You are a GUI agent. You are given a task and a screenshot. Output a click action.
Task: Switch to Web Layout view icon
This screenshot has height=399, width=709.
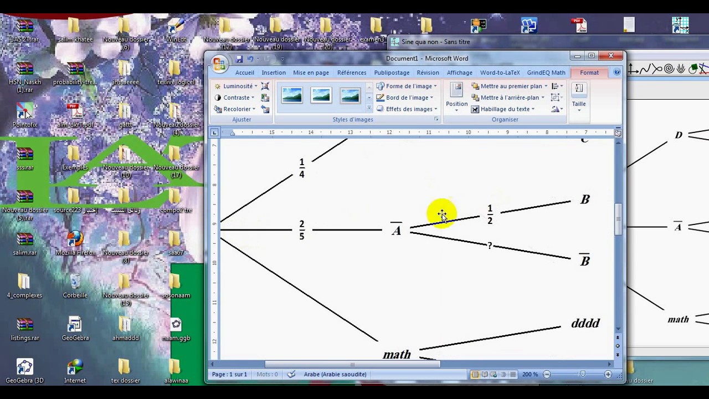tap(494, 375)
